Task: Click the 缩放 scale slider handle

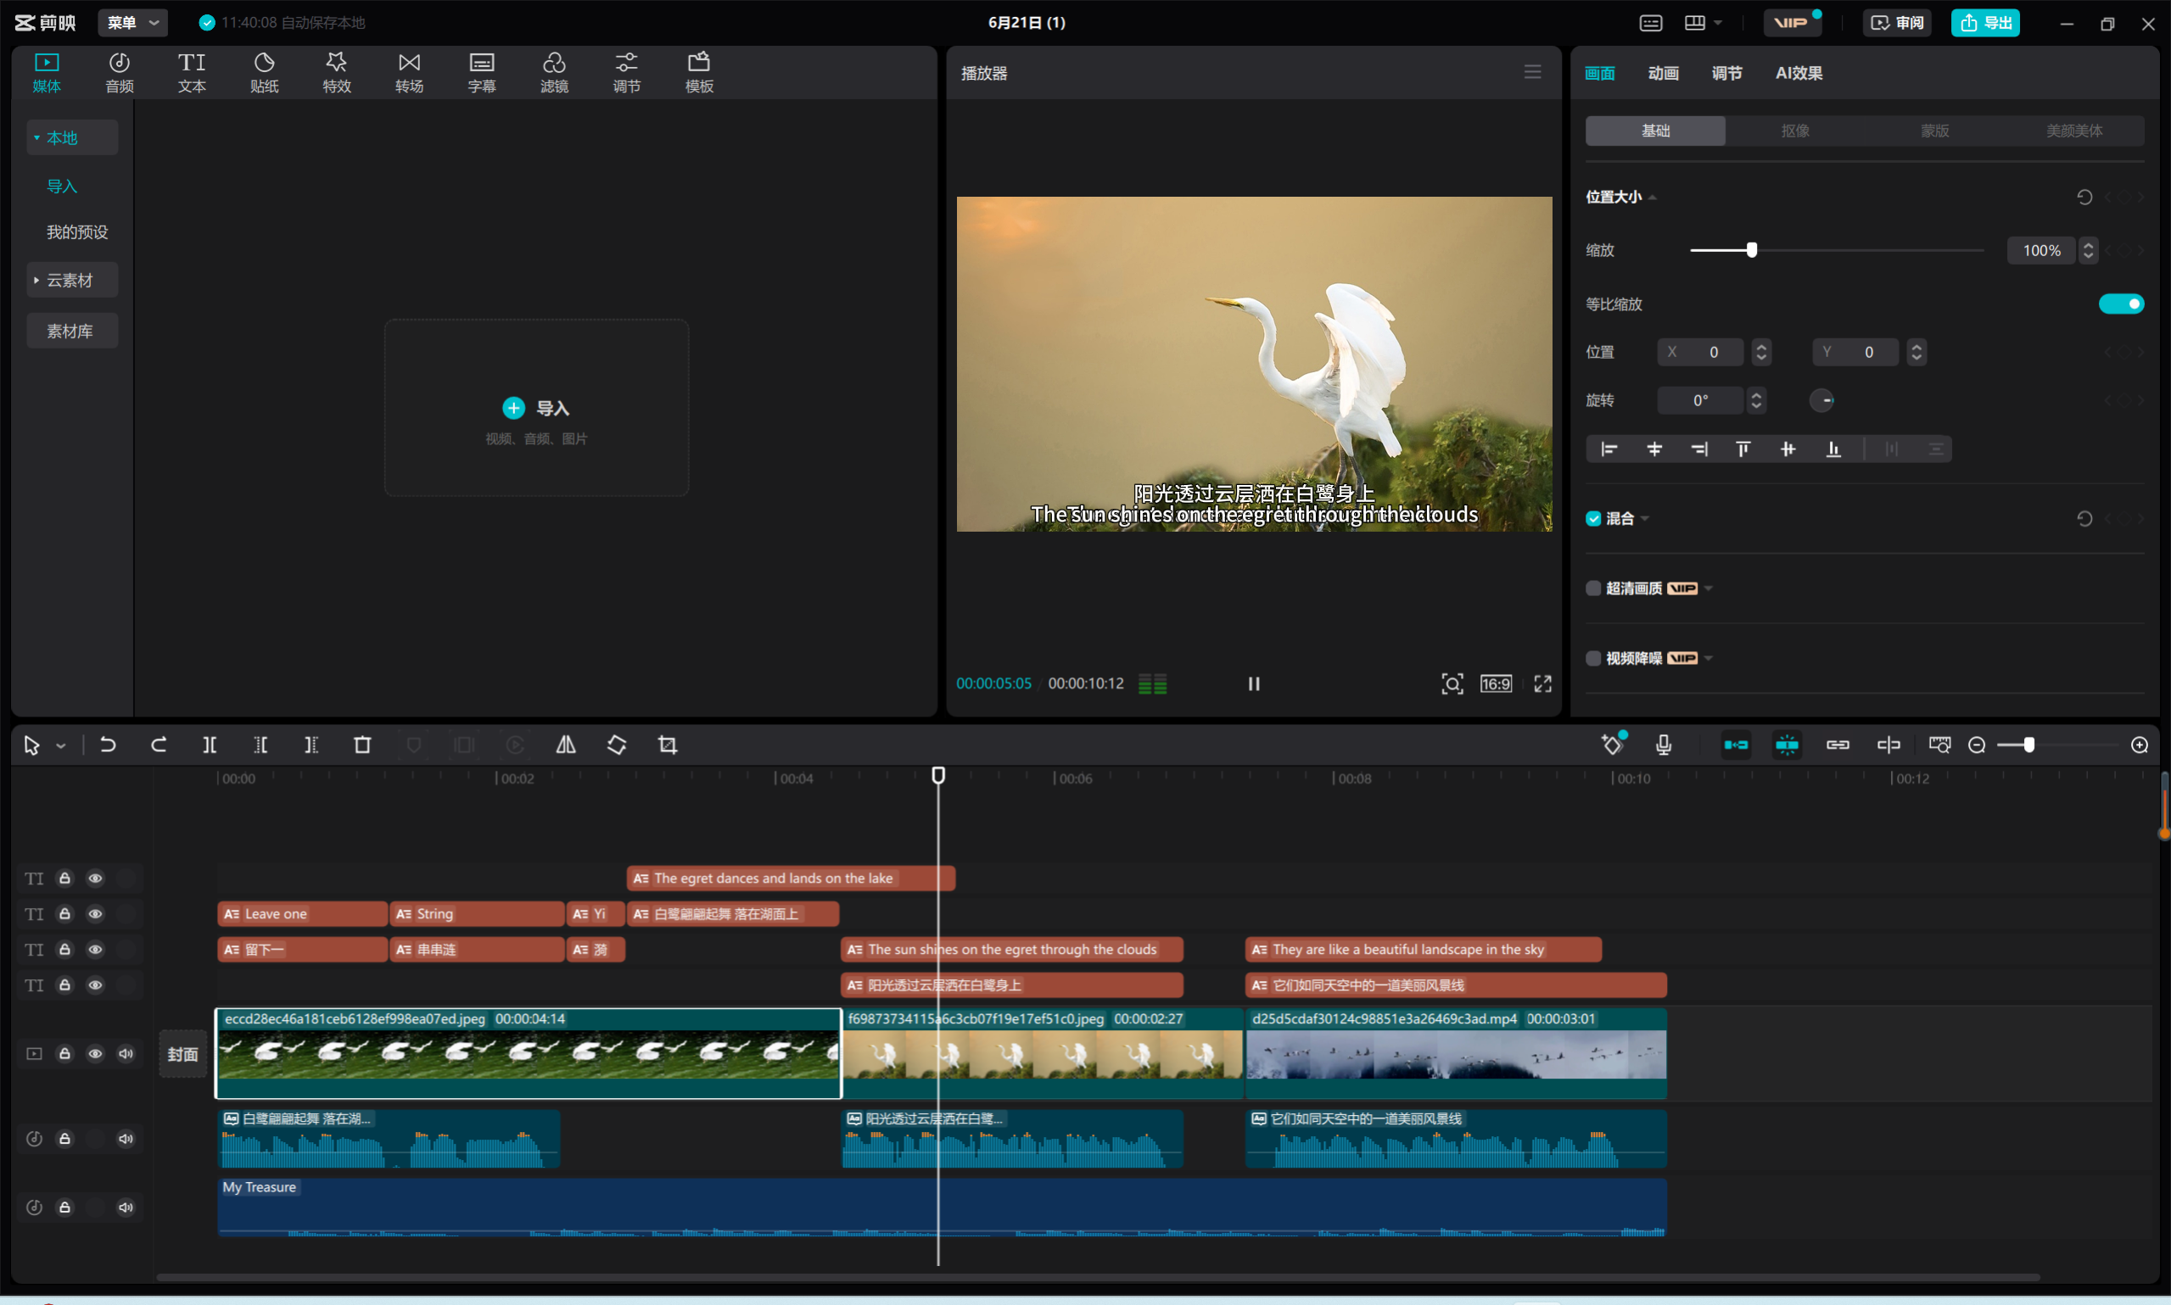Action: (x=1751, y=250)
